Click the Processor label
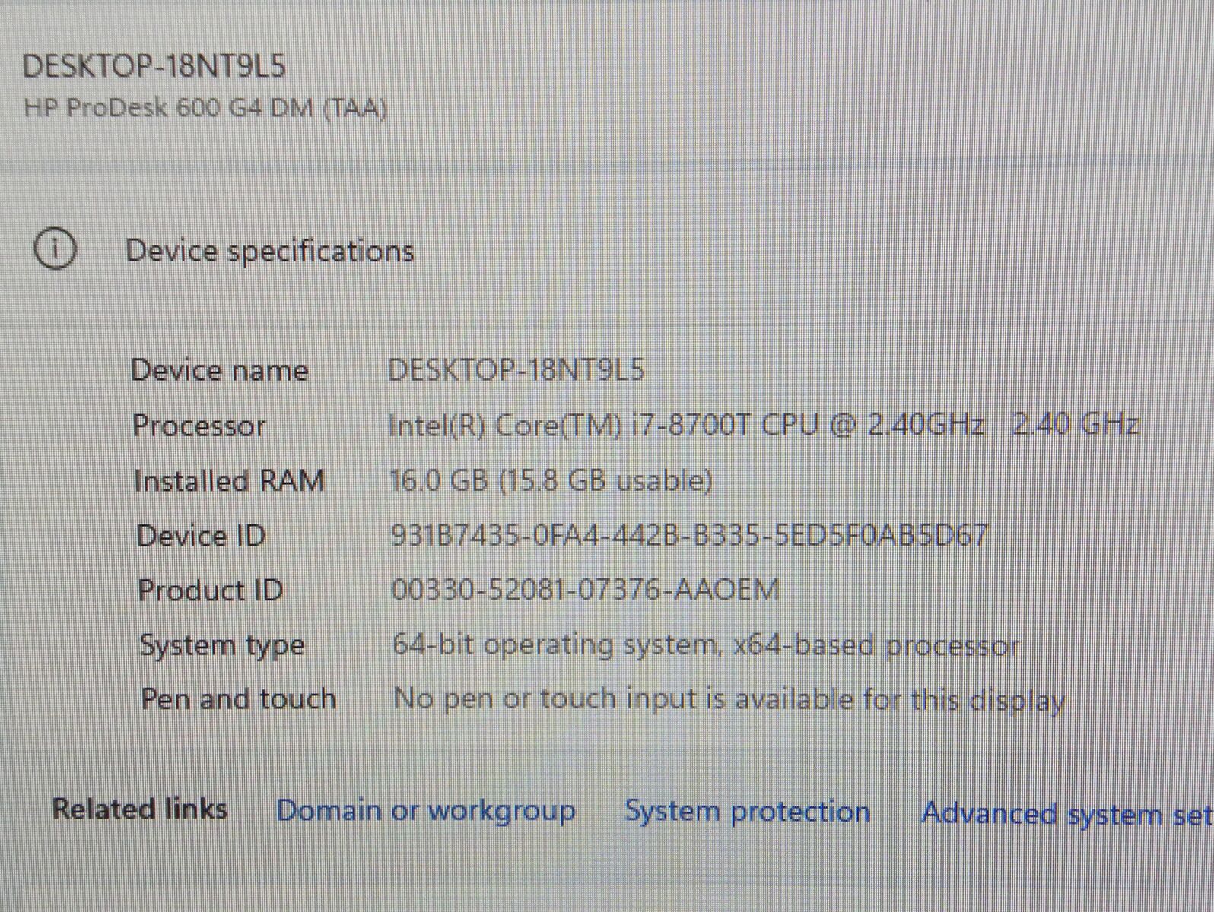Image resolution: width=1214 pixels, height=912 pixels. 199,426
